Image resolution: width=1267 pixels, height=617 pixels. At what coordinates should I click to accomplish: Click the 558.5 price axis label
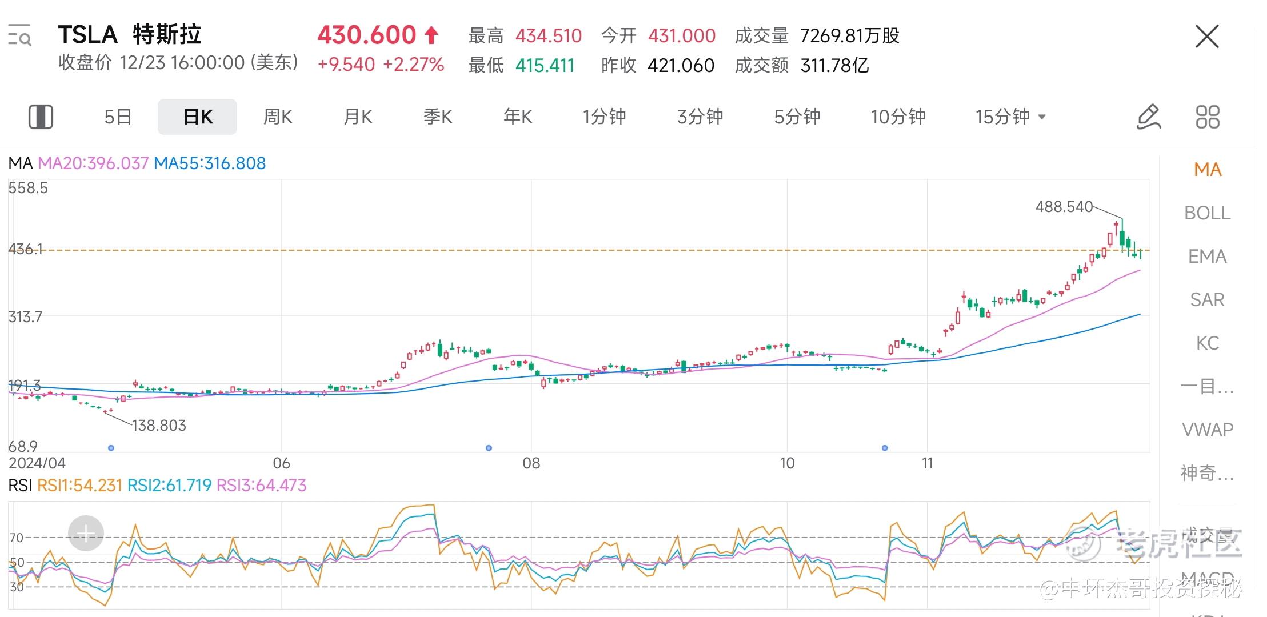coord(28,188)
